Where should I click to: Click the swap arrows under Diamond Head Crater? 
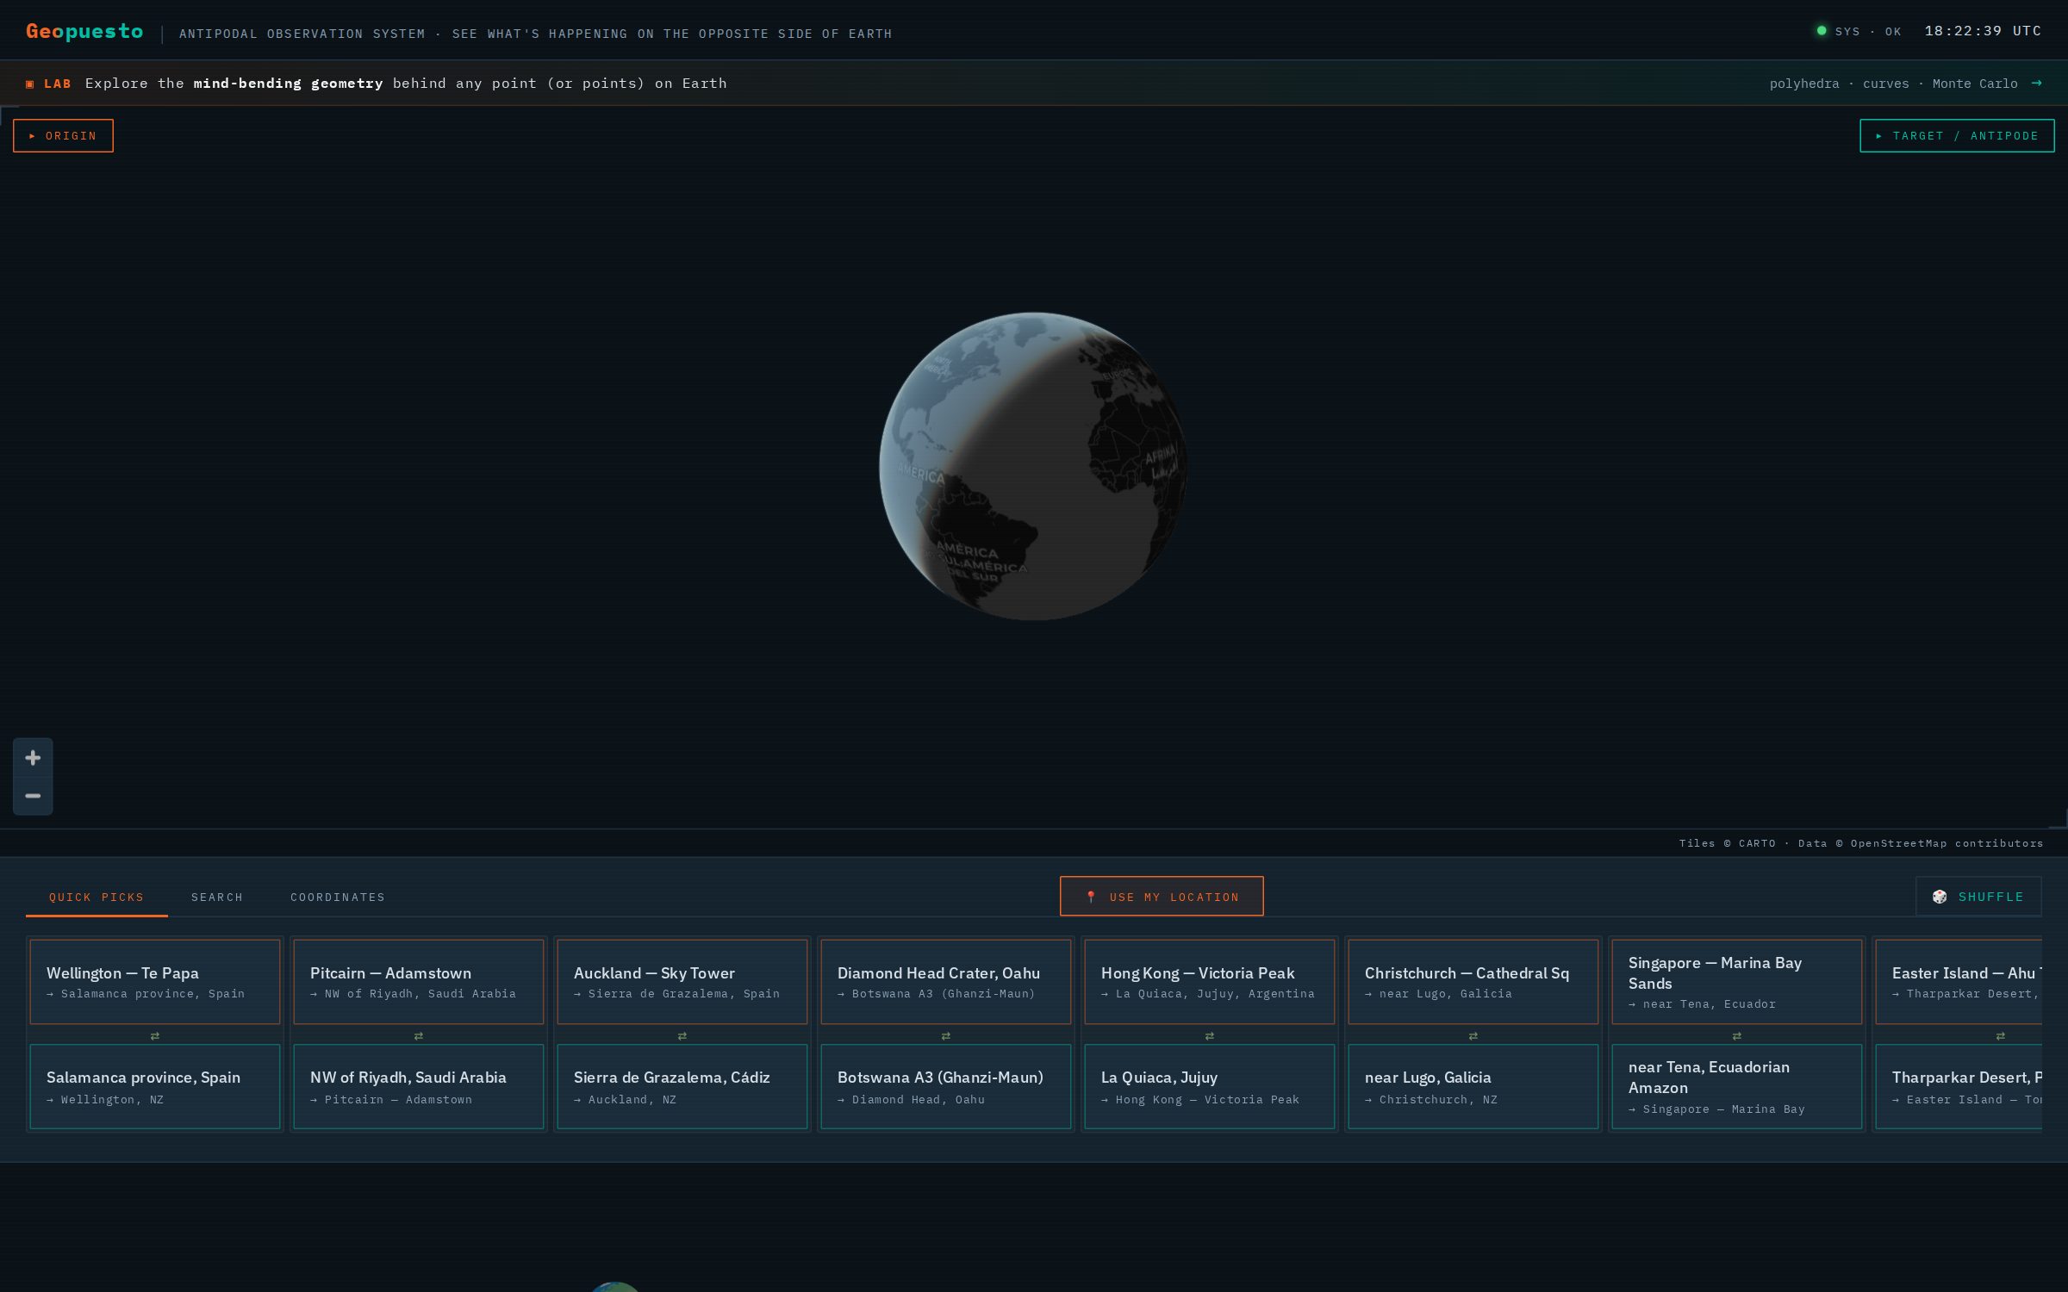(946, 1036)
